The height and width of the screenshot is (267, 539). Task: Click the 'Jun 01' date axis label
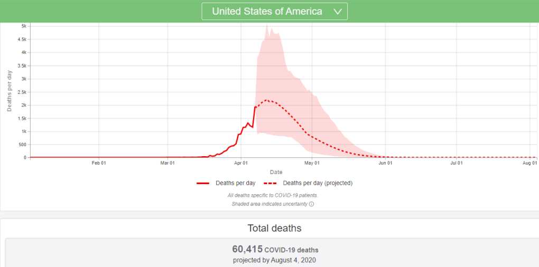click(x=385, y=164)
